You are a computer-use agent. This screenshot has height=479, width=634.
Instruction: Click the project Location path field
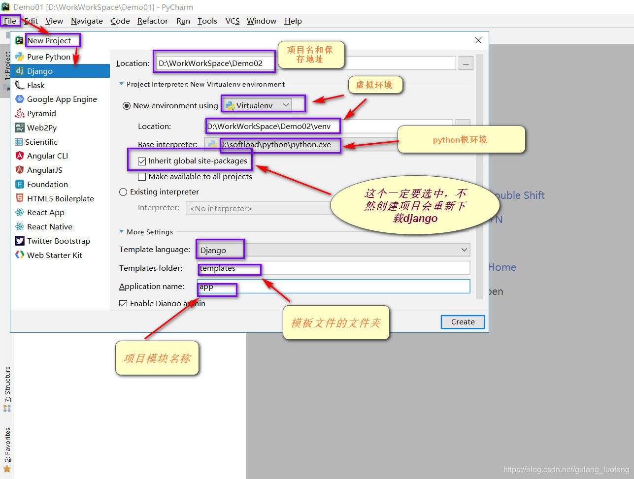(305, 63)
